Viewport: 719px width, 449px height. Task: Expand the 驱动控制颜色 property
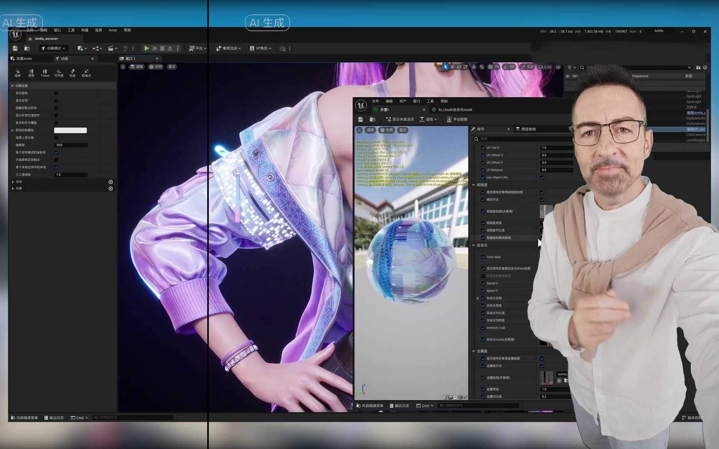[12, 130]
